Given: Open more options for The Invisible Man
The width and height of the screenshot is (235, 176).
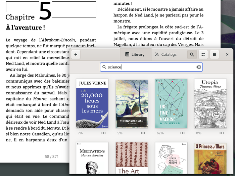Looking at the screenshot, I should (x=143, y=133).
